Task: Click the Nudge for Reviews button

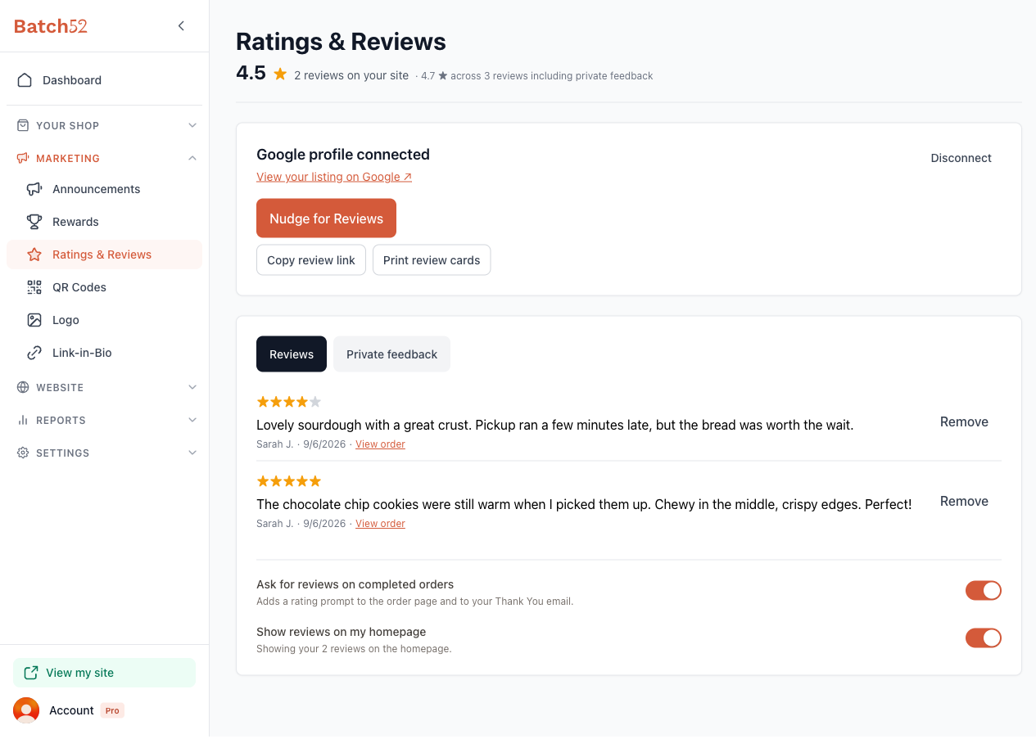Action: click(326, 219)
